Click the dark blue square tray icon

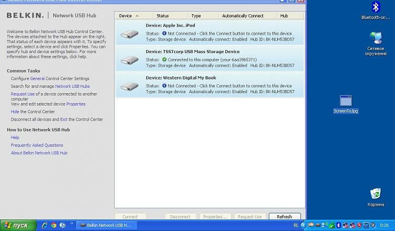point(367,225)
